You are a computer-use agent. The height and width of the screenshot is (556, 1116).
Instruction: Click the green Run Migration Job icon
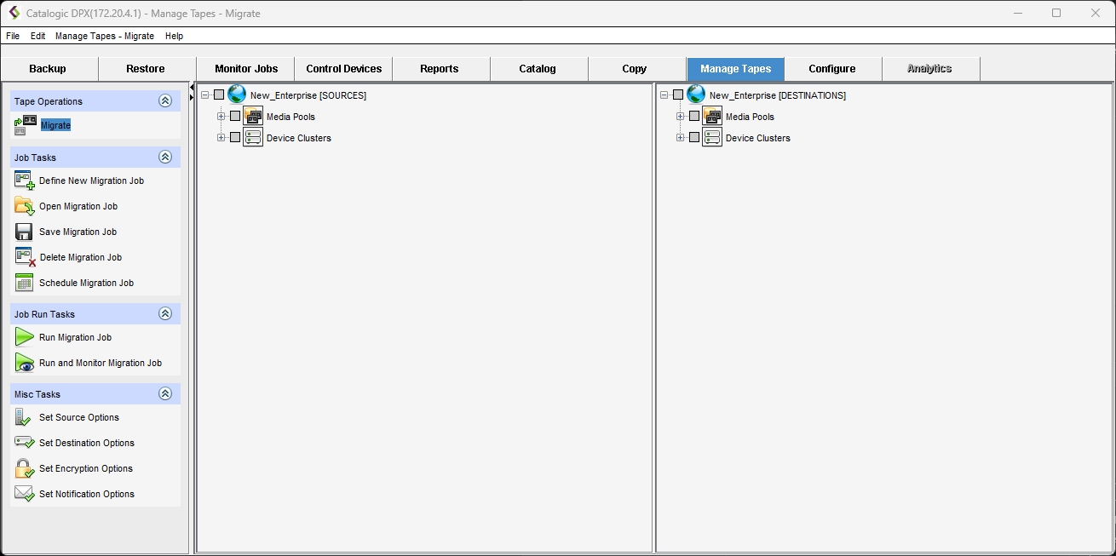(24, 337)
